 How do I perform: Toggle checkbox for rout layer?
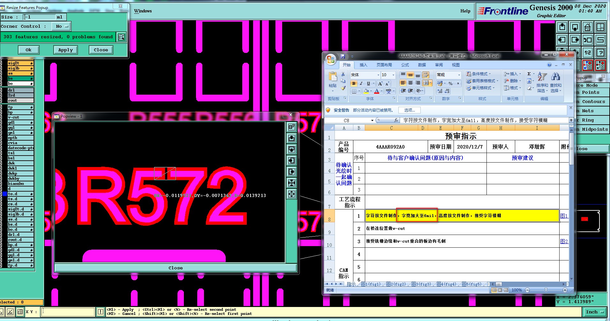coord(1,100)
